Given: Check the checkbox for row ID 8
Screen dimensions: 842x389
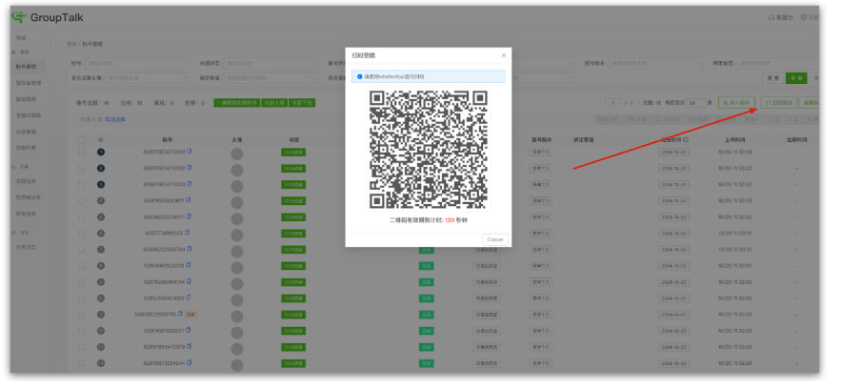Looking at the screenshot, I should coord(81,265).
